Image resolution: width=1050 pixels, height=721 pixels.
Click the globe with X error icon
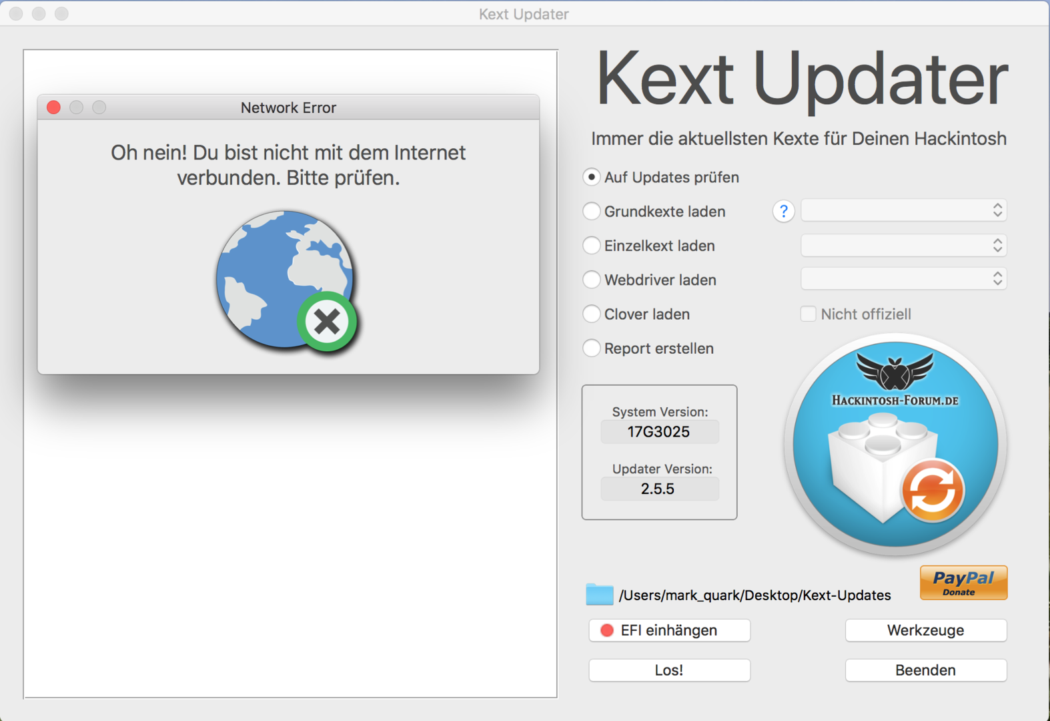[x=287, y=280]
